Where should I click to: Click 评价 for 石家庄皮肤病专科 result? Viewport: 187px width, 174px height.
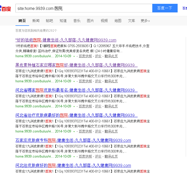tap(98, 157)
